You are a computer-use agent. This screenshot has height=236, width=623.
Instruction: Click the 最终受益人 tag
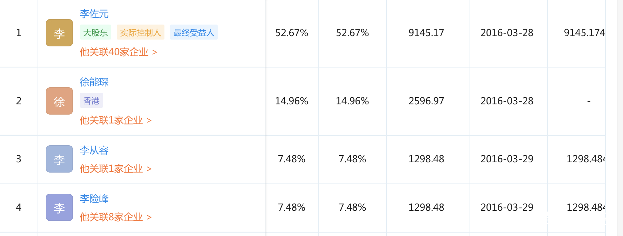[x=194, y=32]
